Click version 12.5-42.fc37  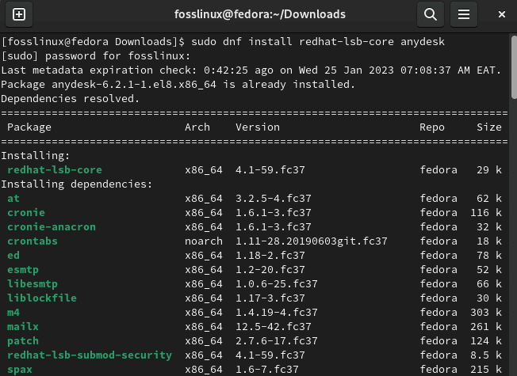coord(274,327)
